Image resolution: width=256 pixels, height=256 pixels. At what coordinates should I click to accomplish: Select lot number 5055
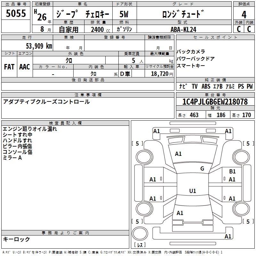point(16,14)
